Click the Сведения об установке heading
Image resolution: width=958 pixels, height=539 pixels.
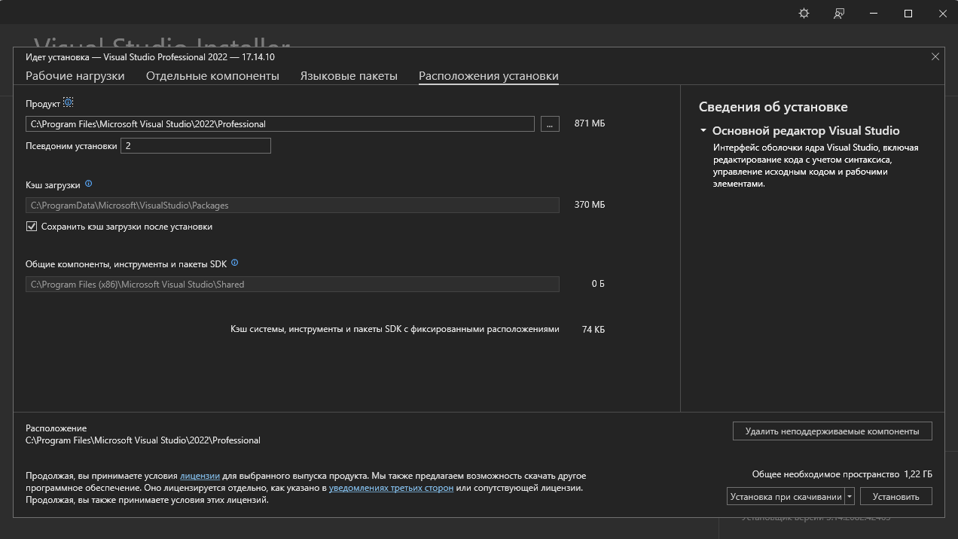(x=773, y=107)
